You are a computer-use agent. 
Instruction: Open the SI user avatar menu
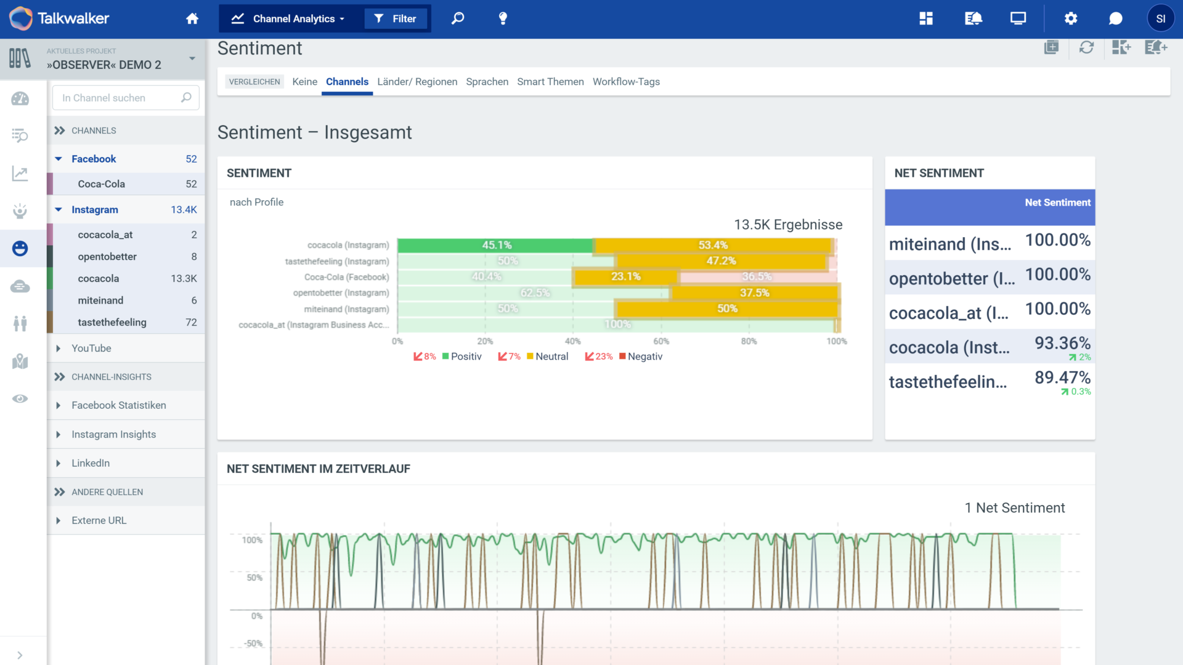click(x=1160, y=18)
